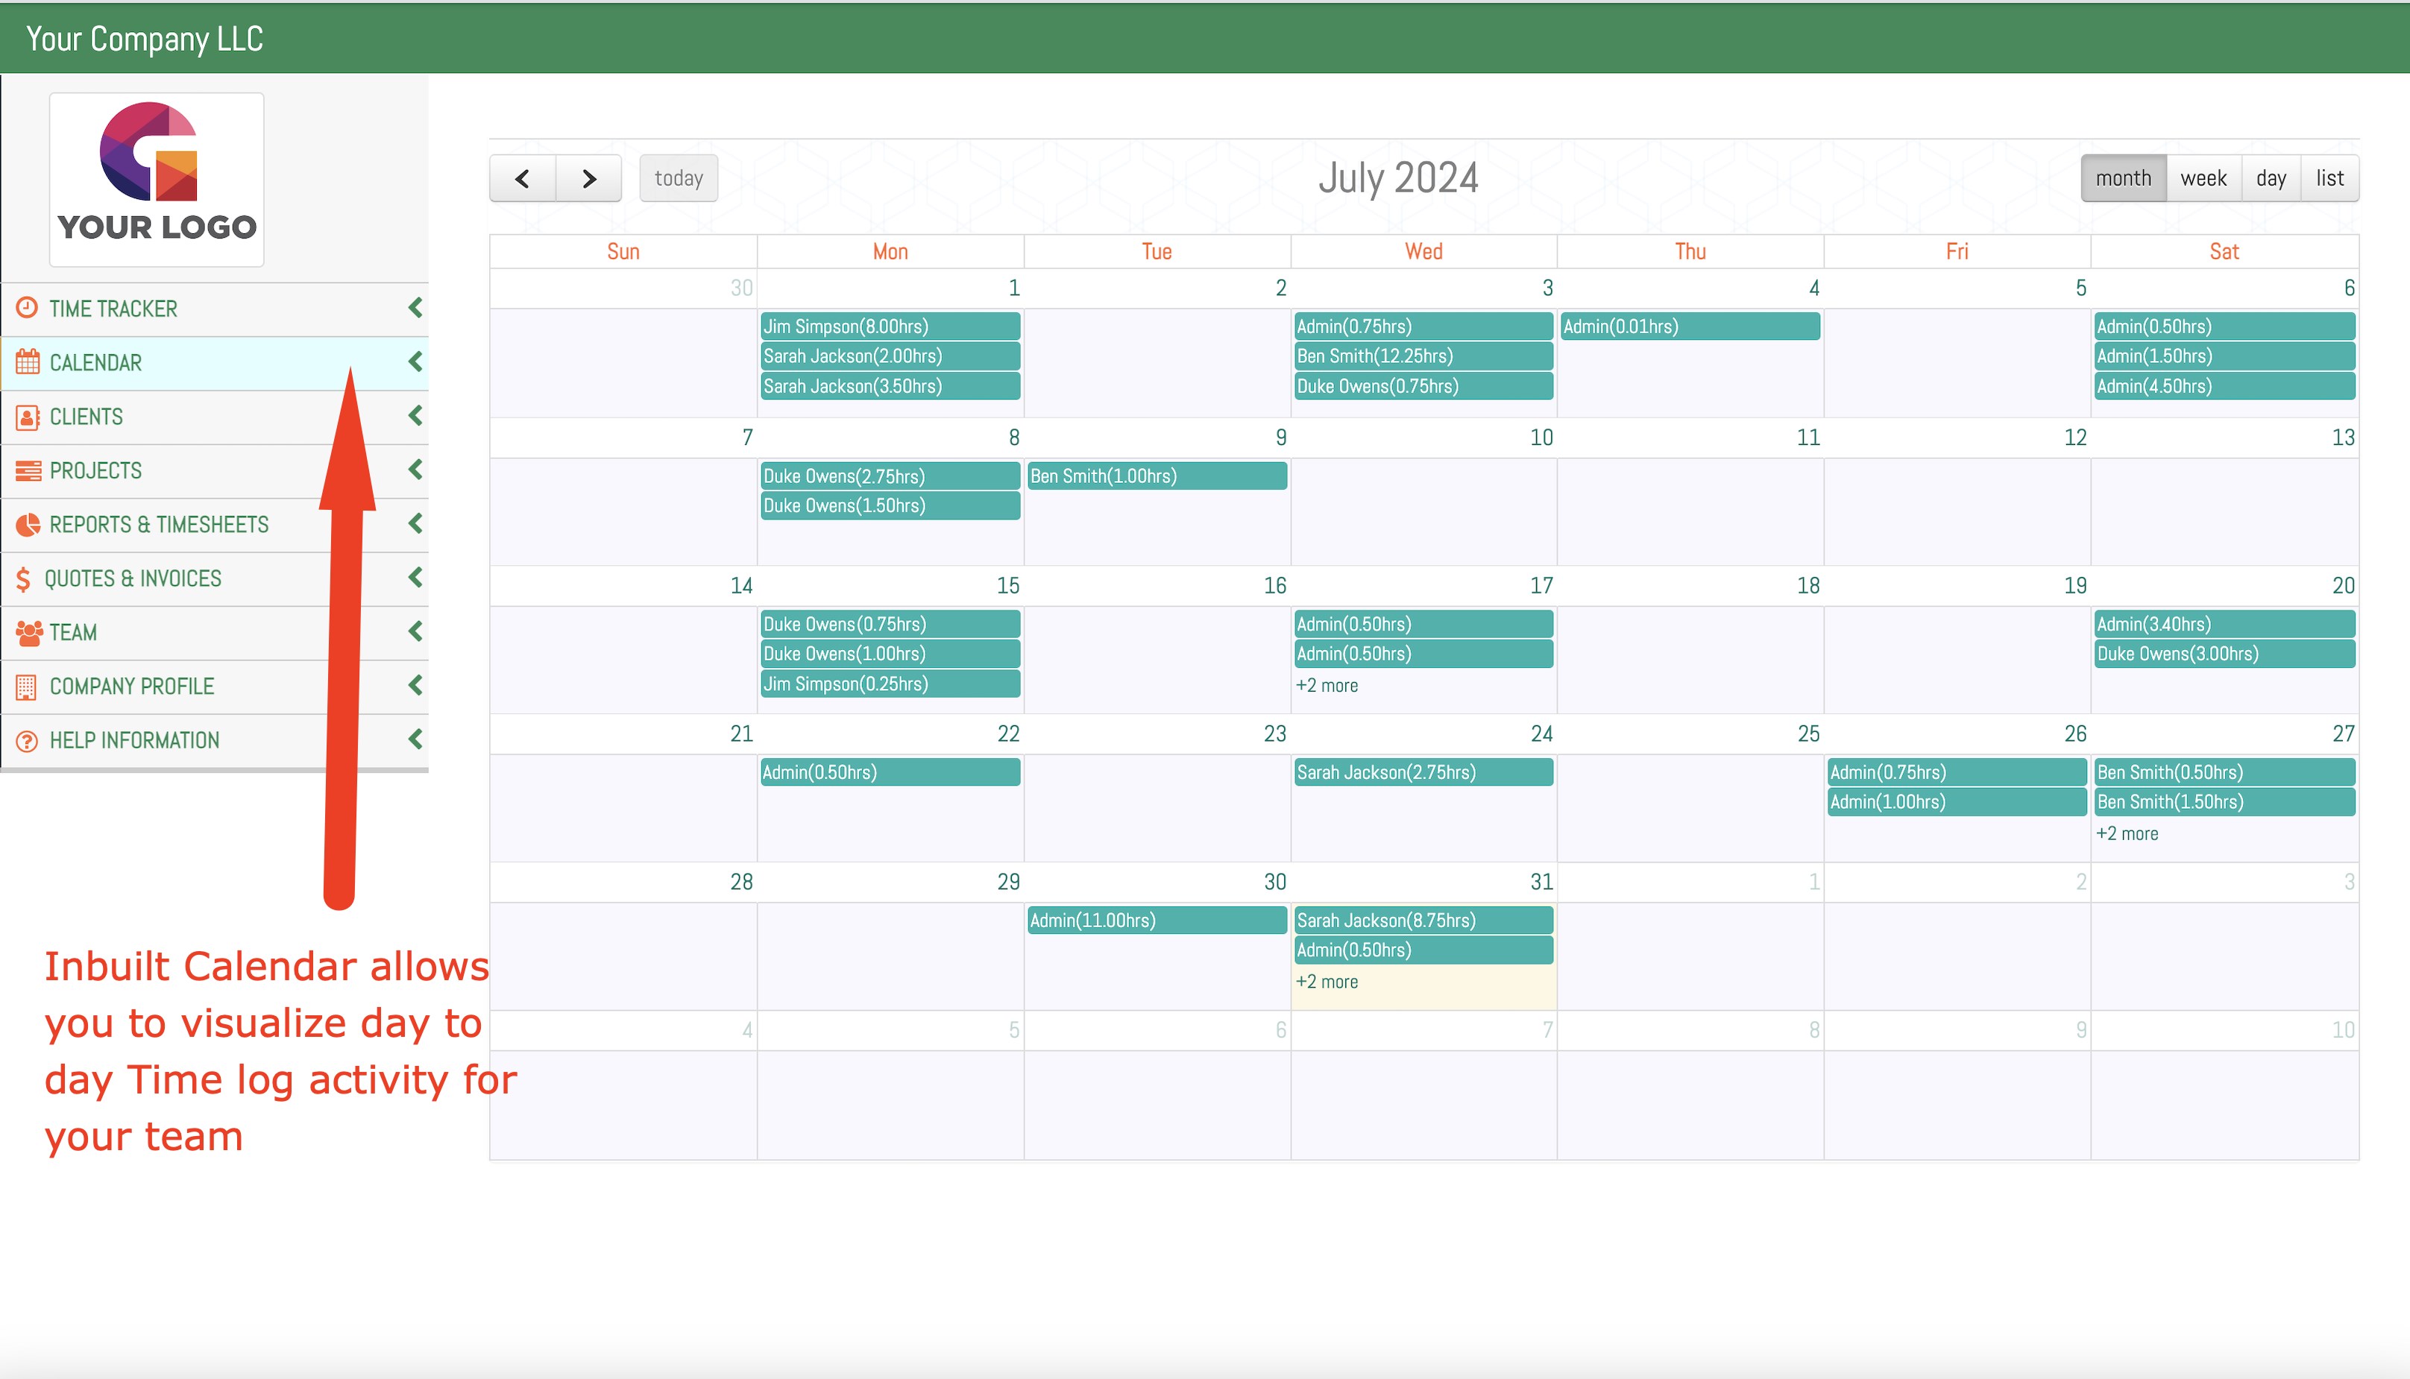Select the day calendar view
The width and height of the screenshot is (2410, 1379).
[x=2271, y=178]
